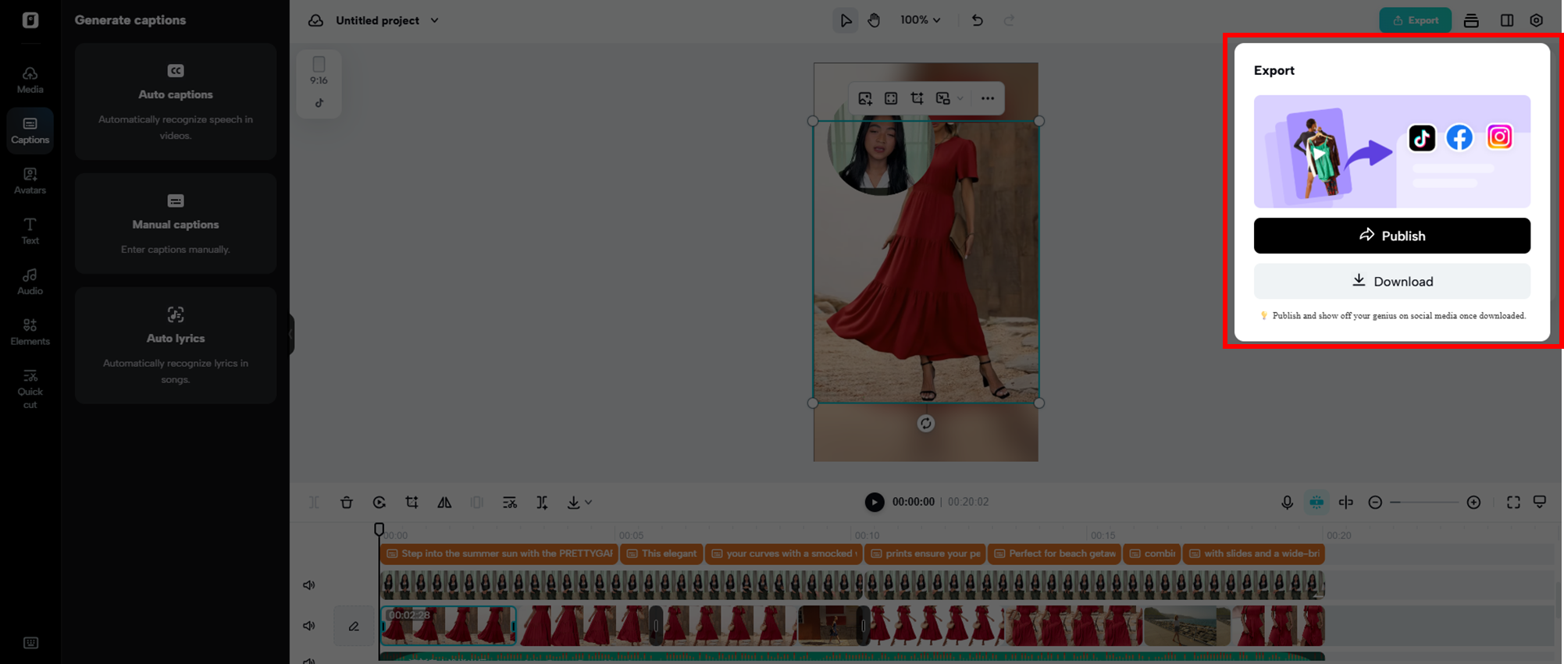Viewport: 1564px width, 664px height.
Task: Toggle the highlighted timeline snapping button
Action: pyautogui.click(x=1316, y=502)
